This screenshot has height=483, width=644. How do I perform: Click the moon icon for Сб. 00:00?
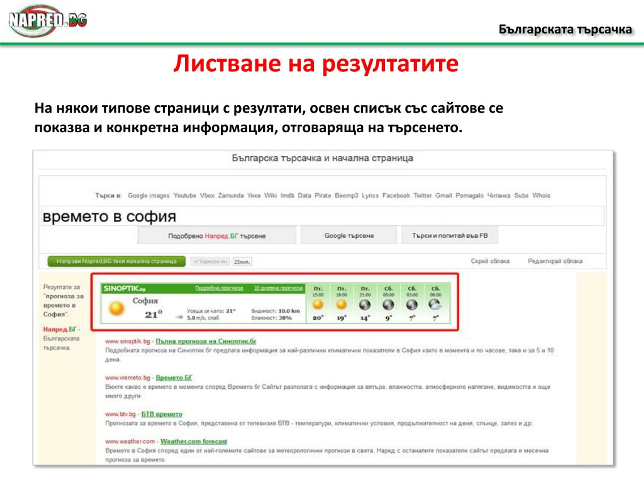coord(388,305)
